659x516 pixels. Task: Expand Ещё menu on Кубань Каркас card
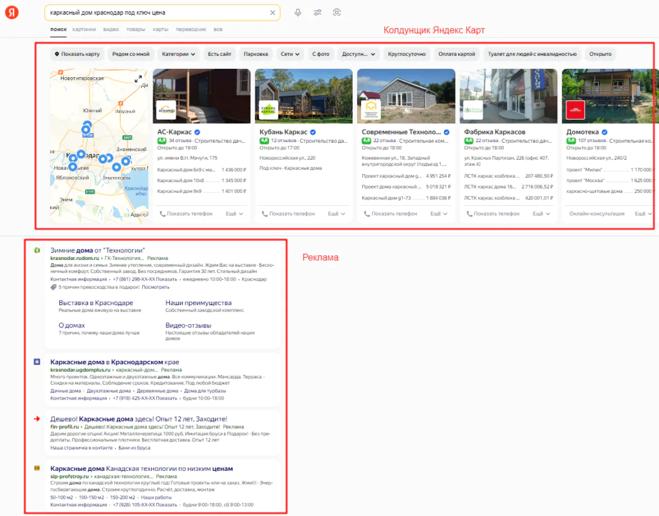[337, 214]
